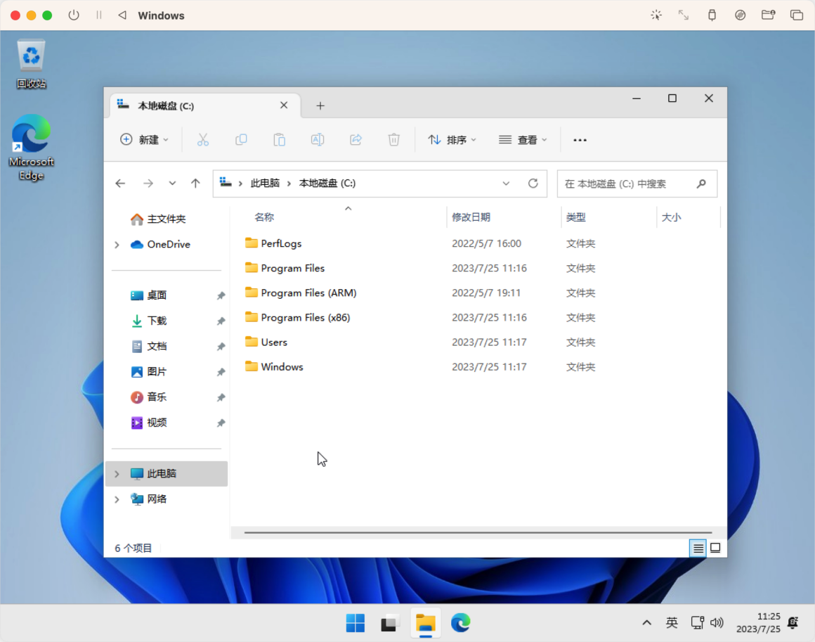Go forward with the right arrow
815x642 pixels.
pos(148,183)
